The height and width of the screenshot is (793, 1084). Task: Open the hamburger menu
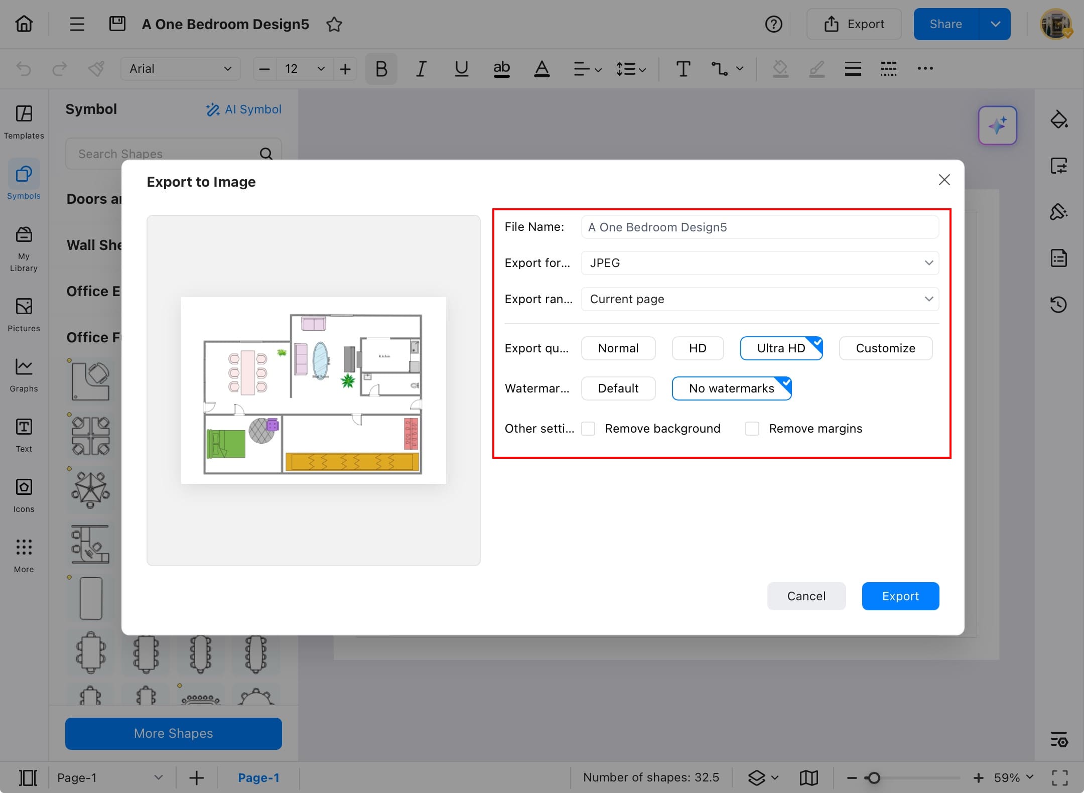[x=77, y=24]
